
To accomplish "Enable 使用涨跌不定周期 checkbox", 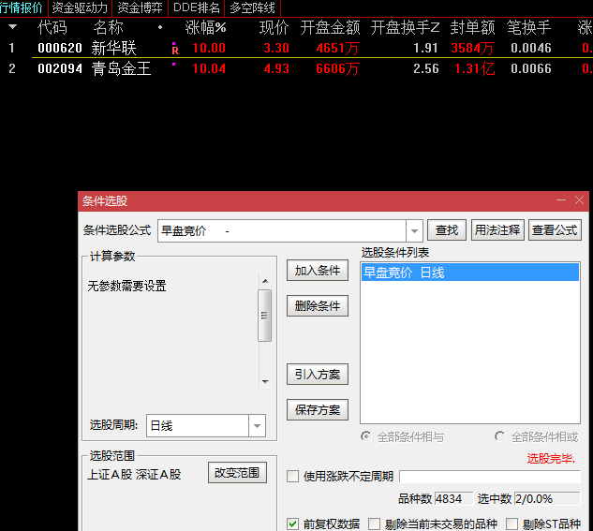I will tap(293, 476).
